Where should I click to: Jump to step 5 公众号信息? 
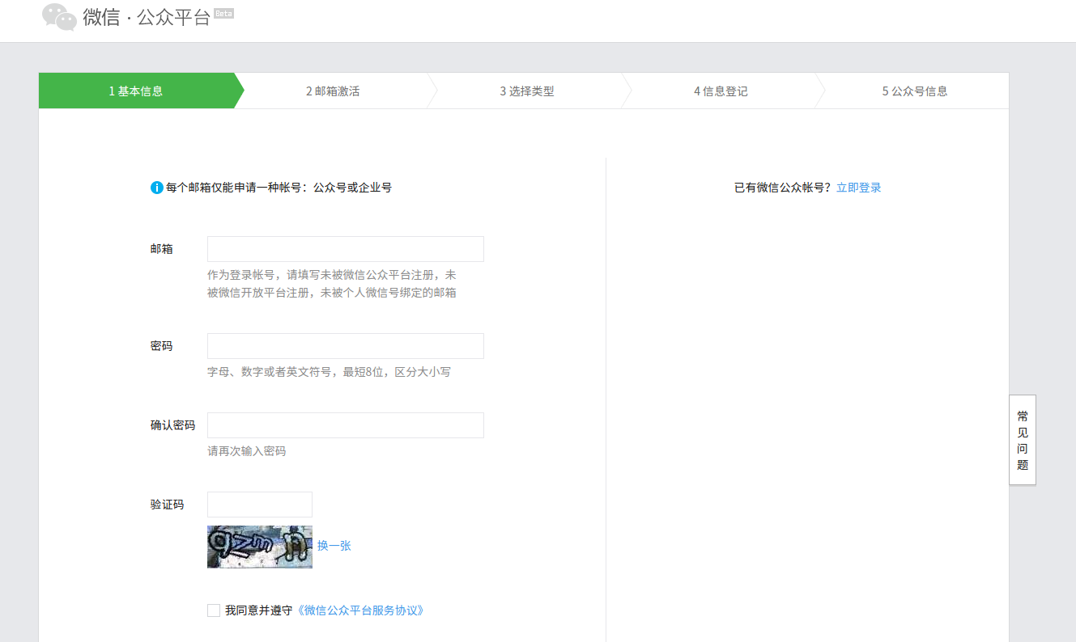914,91
